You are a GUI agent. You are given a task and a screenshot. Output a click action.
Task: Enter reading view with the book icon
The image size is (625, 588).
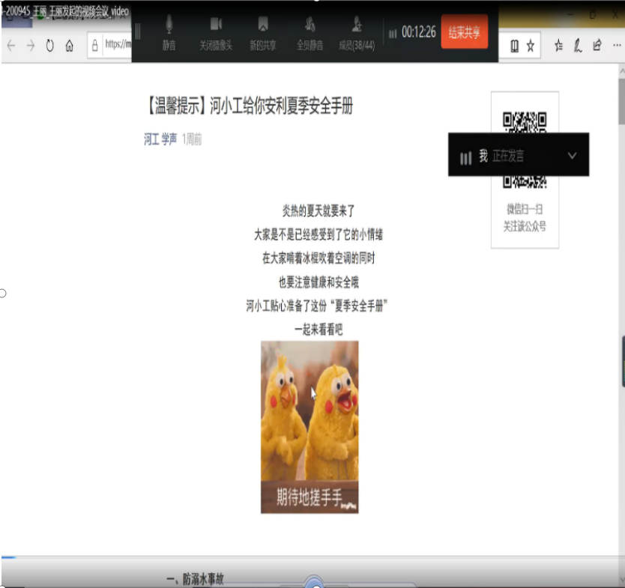pos(516,45)
